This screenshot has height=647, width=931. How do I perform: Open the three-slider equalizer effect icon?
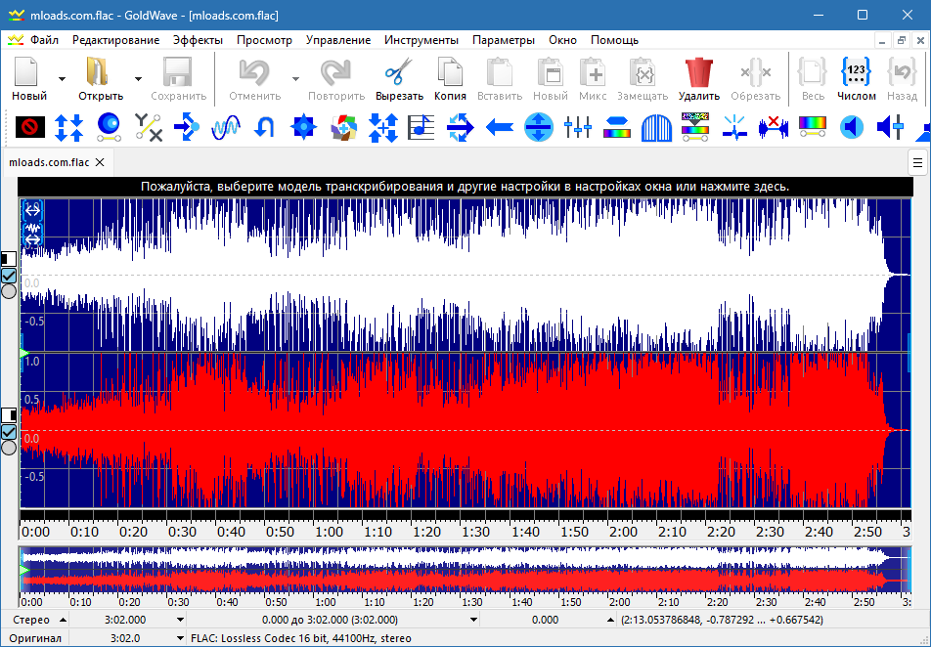click(578, 127)
